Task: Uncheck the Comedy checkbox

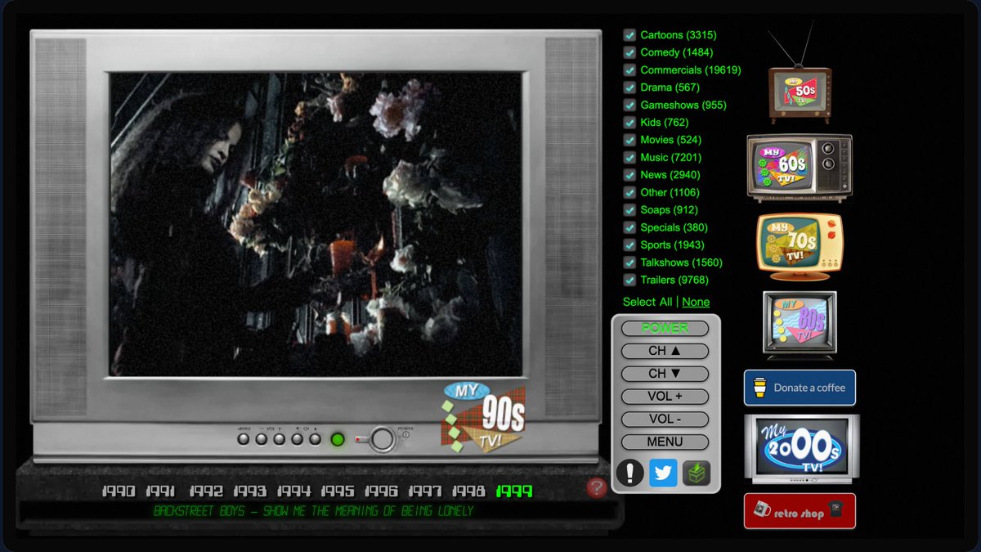Action: (629, 52)
